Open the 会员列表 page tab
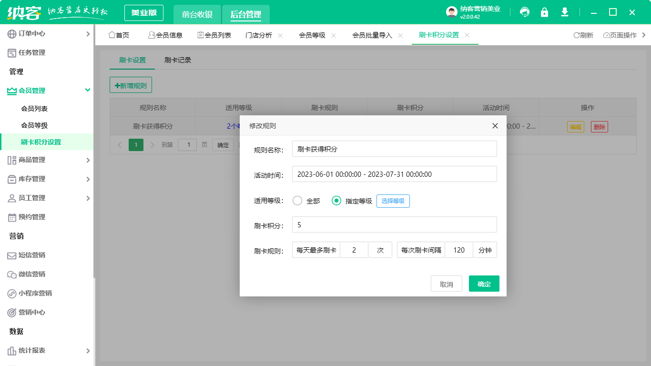 (214, 35)
